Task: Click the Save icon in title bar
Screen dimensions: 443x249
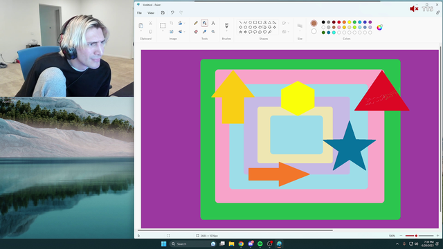Action: pyautogui.click(x=163, y=12)
